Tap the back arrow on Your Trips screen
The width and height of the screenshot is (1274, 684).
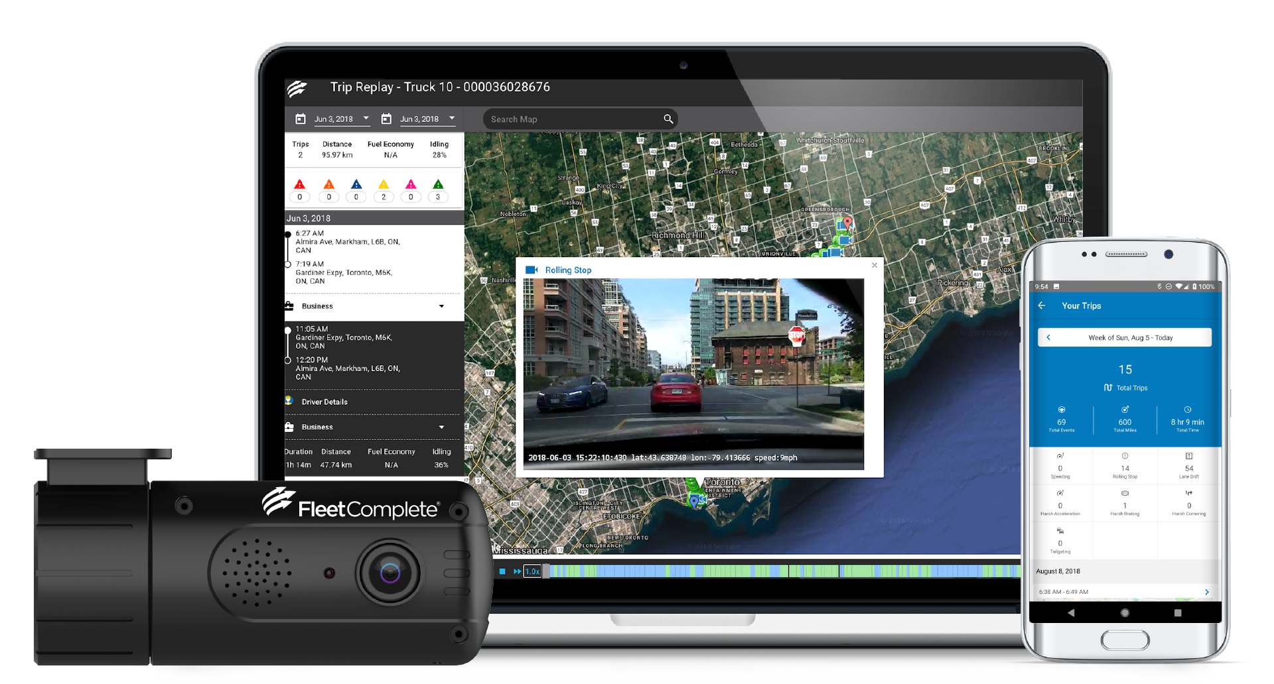(1042, 306)
